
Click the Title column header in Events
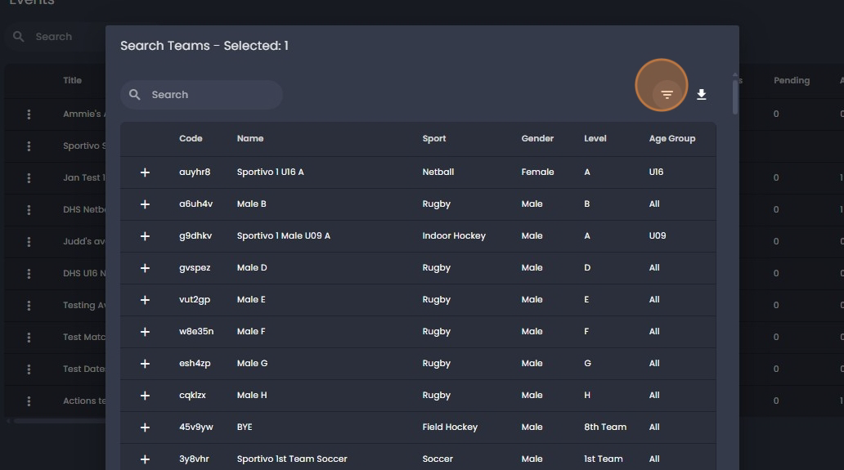72,80
